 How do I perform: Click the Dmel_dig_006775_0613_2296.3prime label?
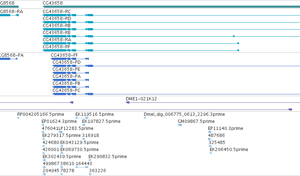[184, 114]
